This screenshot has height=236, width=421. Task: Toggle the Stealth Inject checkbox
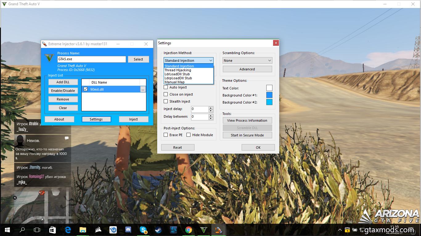[x=166, y=101]
